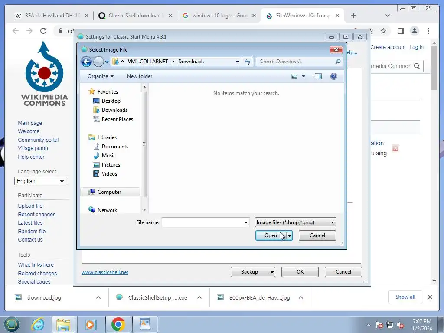The height and width of the screenshot is (333, 444).
Task: Reload the page in Chrome
Action: coord(43,31)
